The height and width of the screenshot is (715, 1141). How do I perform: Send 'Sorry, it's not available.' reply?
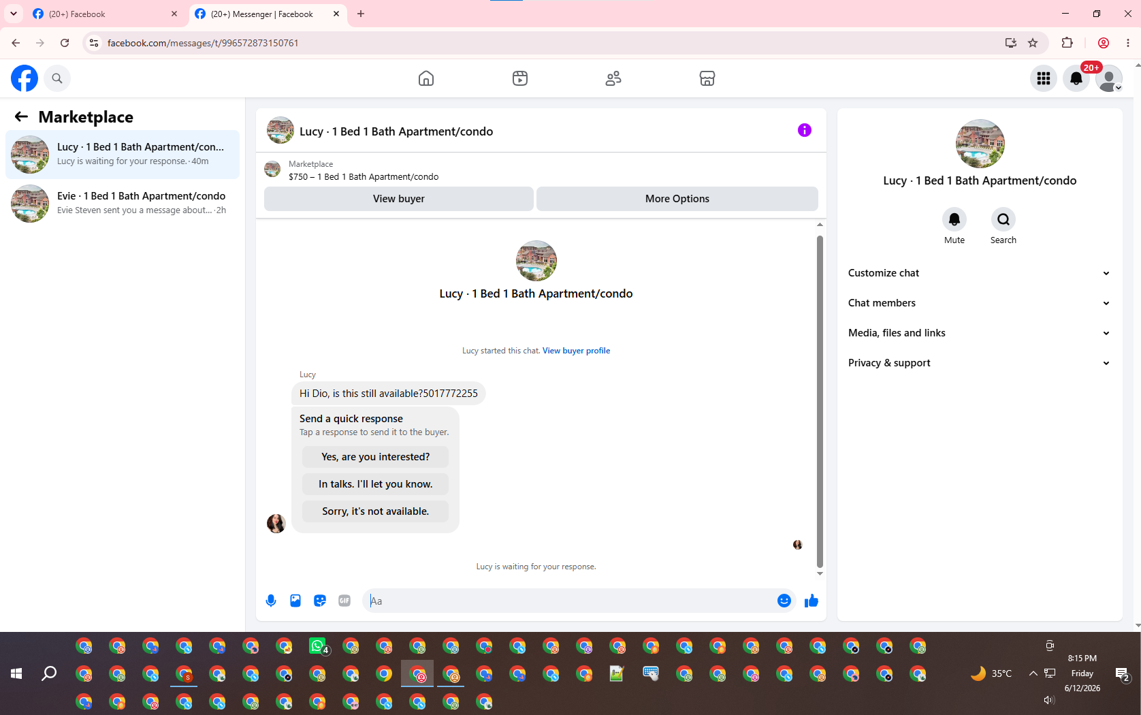tap(376, 511)
